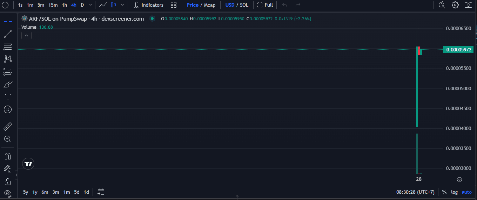
Task: Click the green market status dot
Action: pyautogui.click(x=152, y=19)
